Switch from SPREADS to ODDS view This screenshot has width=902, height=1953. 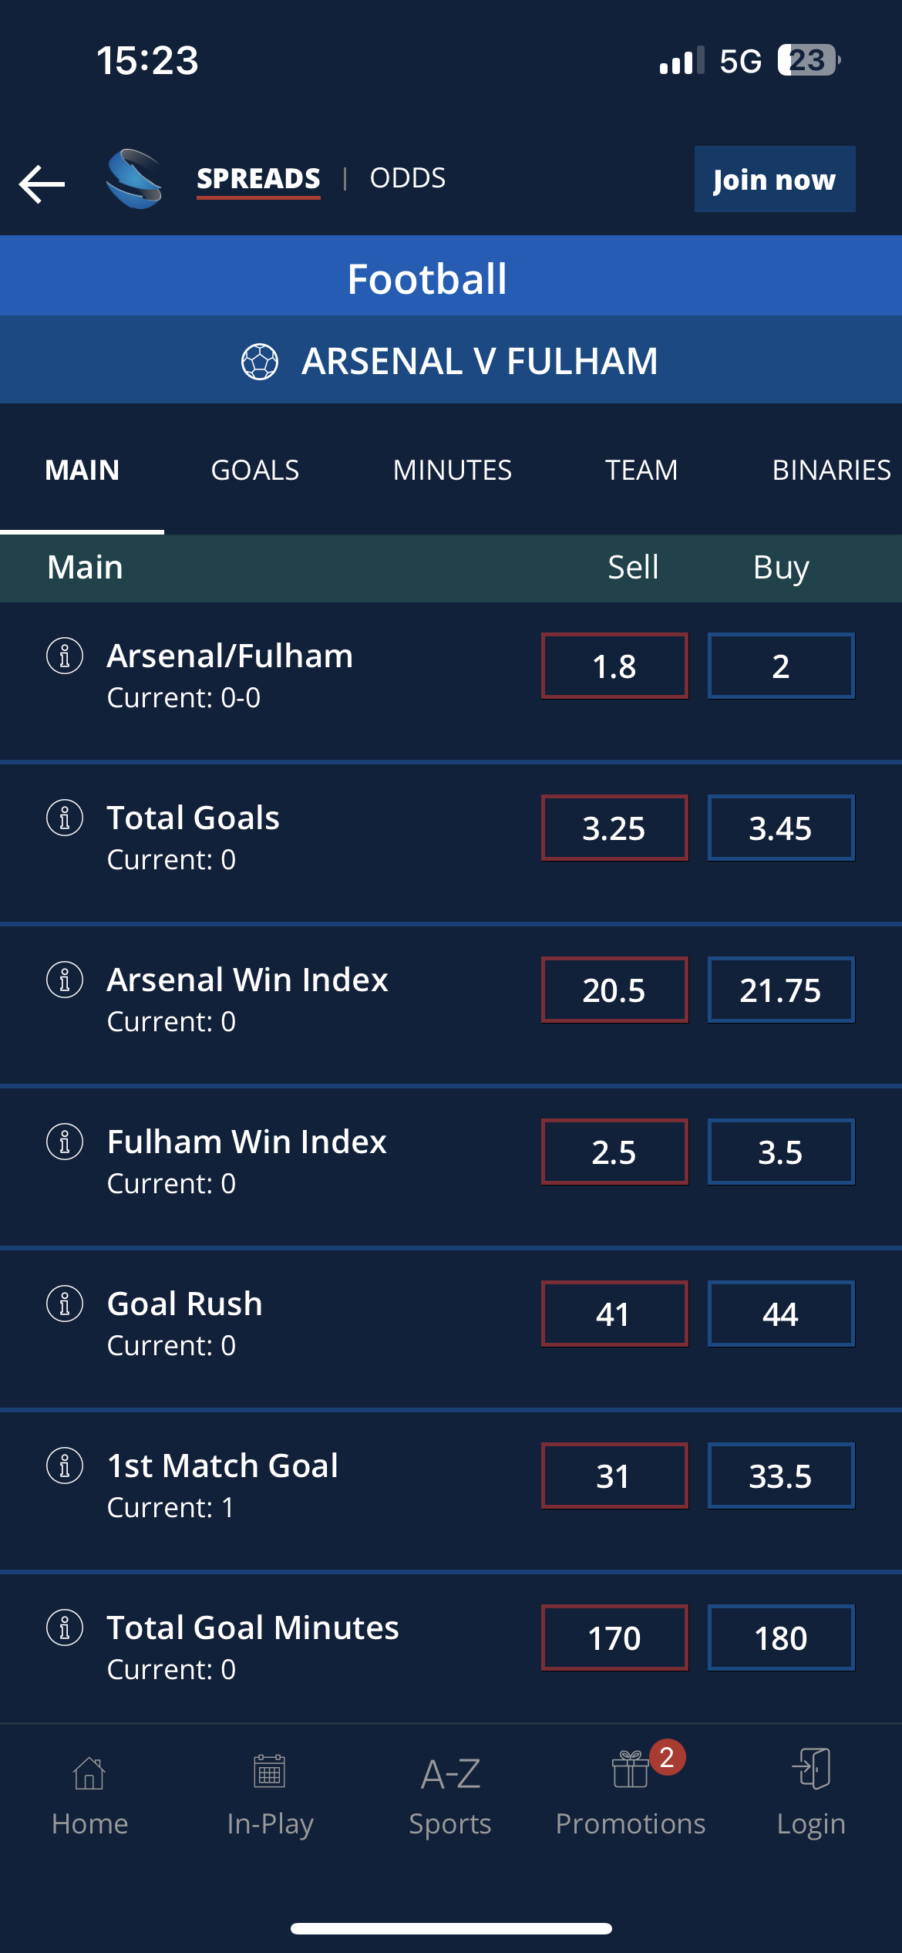(406, 177)
